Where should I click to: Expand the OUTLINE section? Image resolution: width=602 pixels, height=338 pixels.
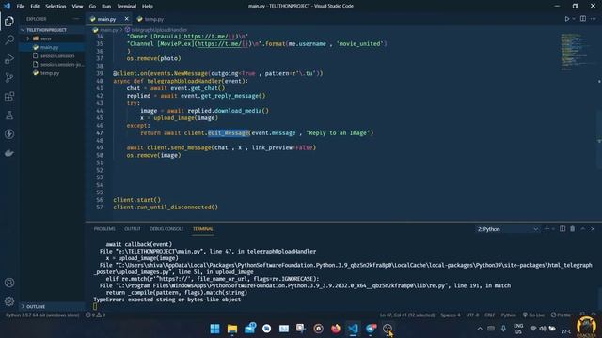pyautogui.click(x=52, y=307)
